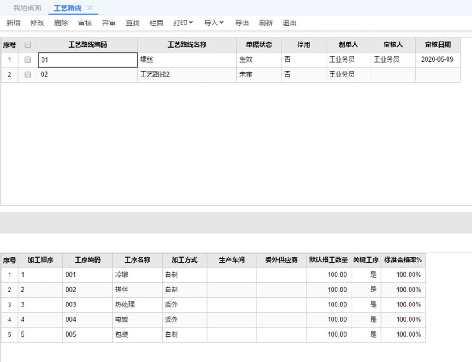The image size is (472, 362).
Task: Click the 新增 toolbar button
Action: click(x=13, y=23)
